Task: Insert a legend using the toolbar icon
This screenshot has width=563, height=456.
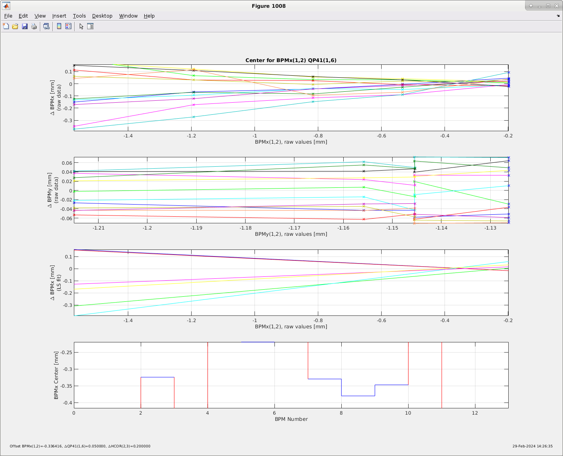Action: coord(68,26)
